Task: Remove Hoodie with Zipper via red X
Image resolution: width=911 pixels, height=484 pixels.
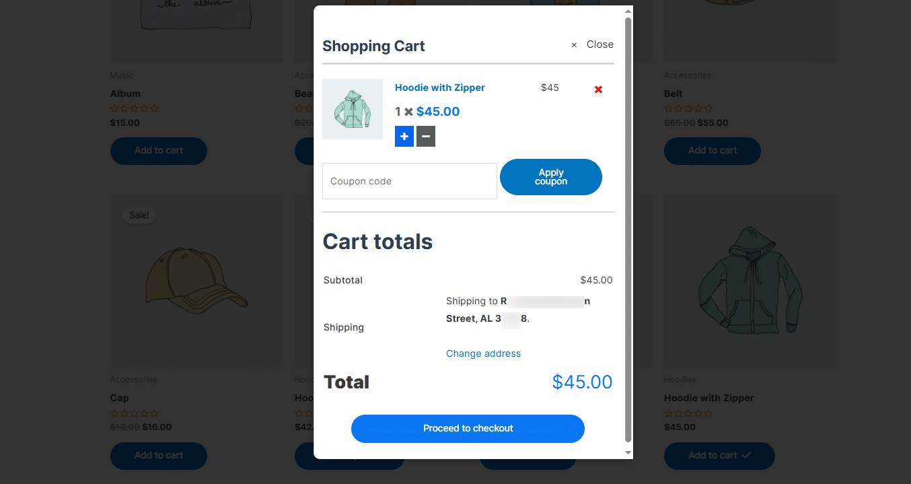Action: (x=598, y=90)
